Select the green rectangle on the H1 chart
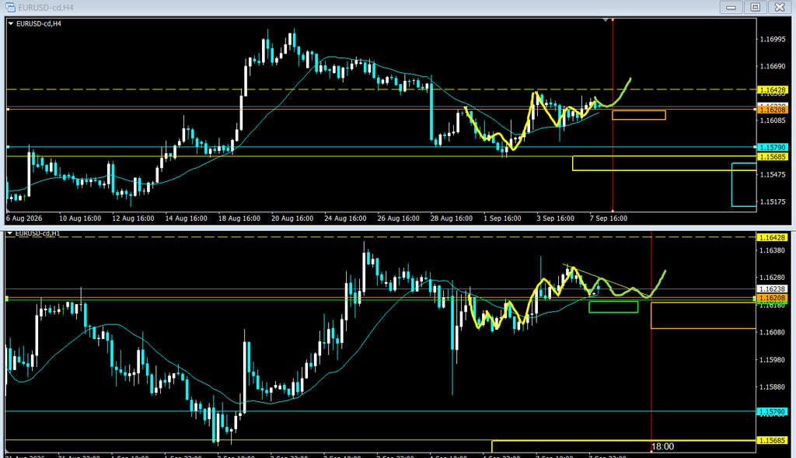This screenshot has width=796, height=458. (x=613, y=306)
